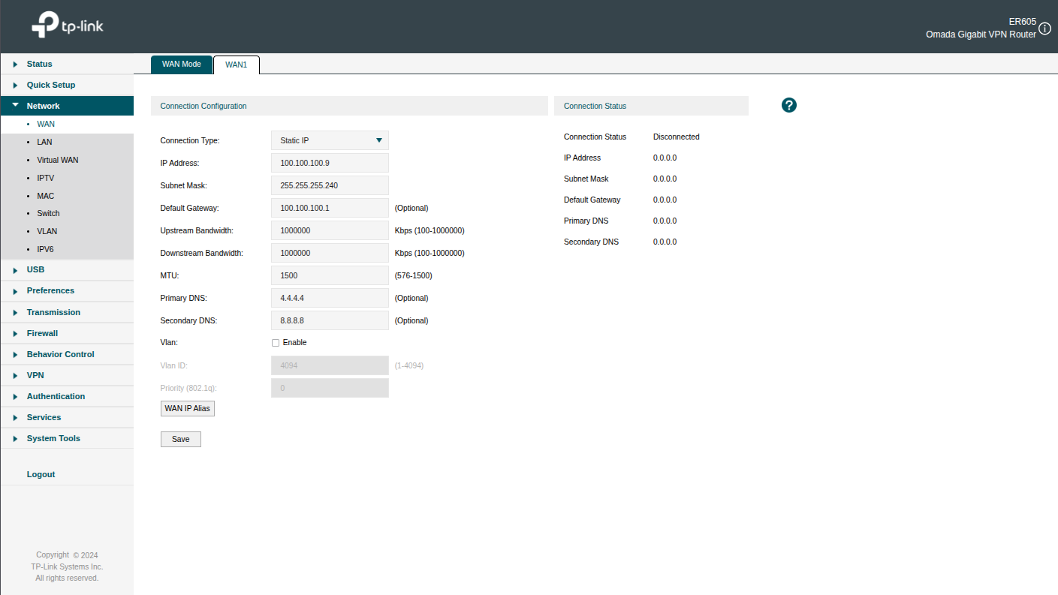Open the MAC submenu item
Viewport: 1058px width, 595px height.
coord(67,196)
